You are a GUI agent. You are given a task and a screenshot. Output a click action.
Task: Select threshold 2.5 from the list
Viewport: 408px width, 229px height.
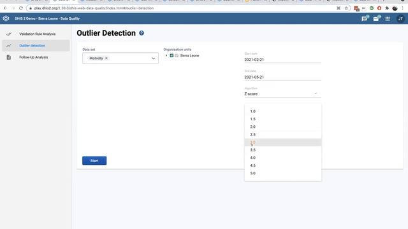click(x=283, y=134)
